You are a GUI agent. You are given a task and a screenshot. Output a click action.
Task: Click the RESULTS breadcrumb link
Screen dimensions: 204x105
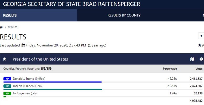pyautogui.click(x=13, y=27)
